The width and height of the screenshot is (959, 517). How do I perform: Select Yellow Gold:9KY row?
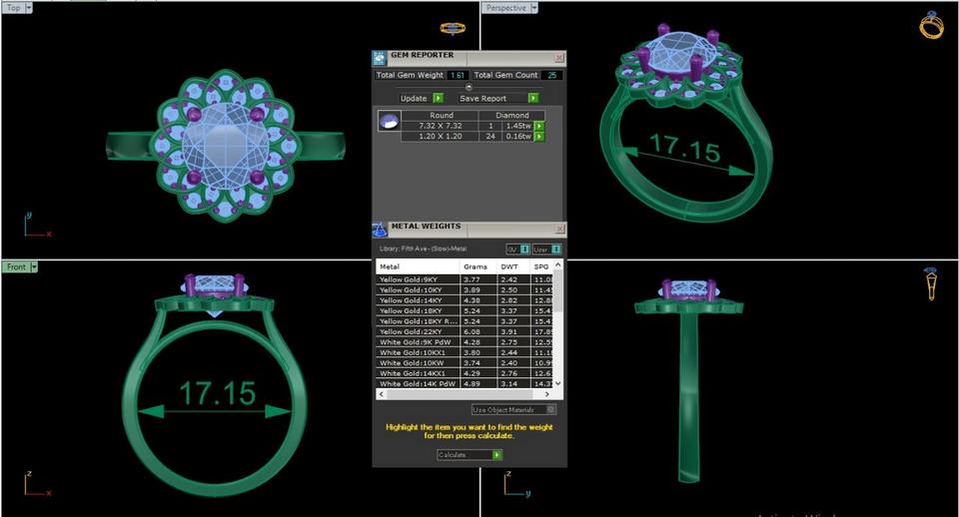(x=465, y=279)
